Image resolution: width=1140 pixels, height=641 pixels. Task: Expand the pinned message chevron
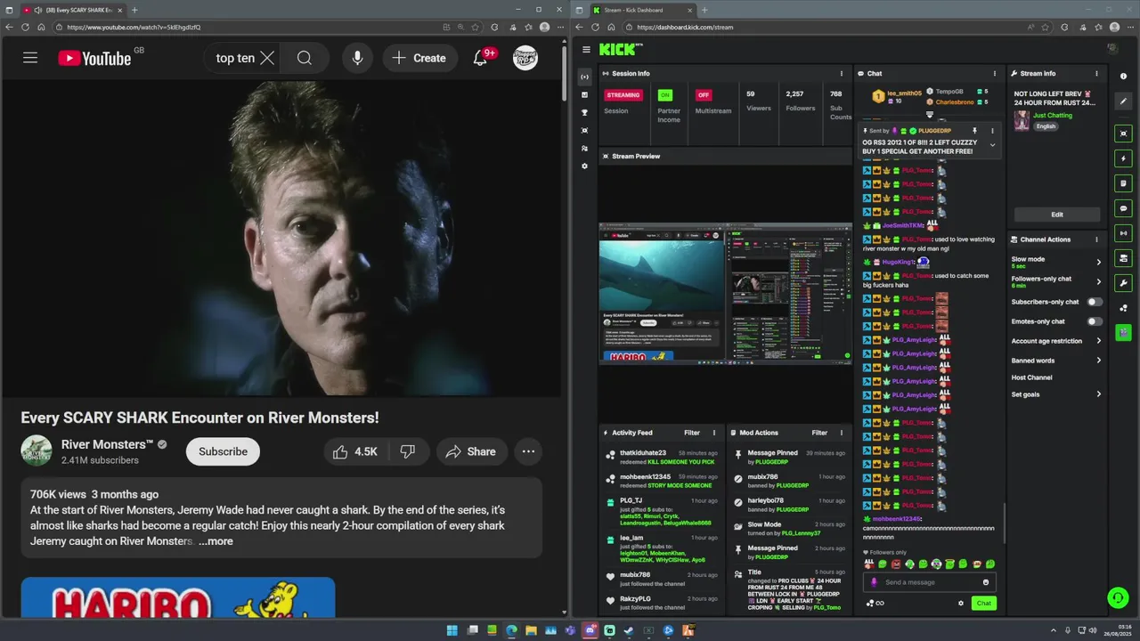click(992, 146)
